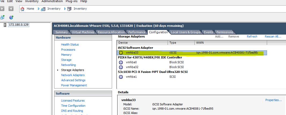Click the Refresh link
This screenshot has height=115, width=286.
(252, 36)
